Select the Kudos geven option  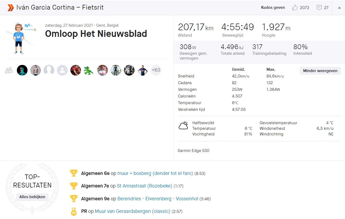click(273, 7)
